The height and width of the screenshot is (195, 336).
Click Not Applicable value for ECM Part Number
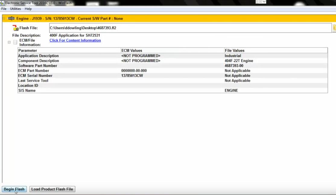click(237, 71)
